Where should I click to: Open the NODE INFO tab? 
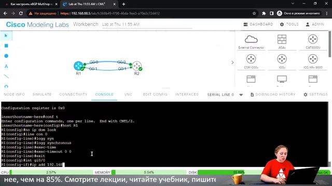click(14, 95)
